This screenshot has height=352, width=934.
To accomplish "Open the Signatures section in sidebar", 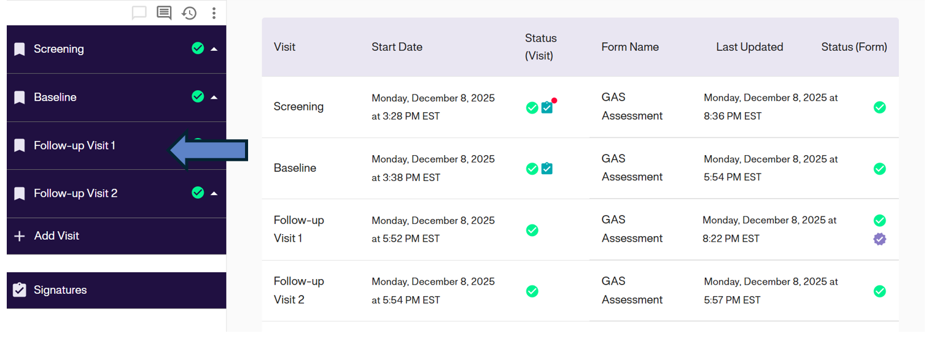I will click(x=60, y=290).
